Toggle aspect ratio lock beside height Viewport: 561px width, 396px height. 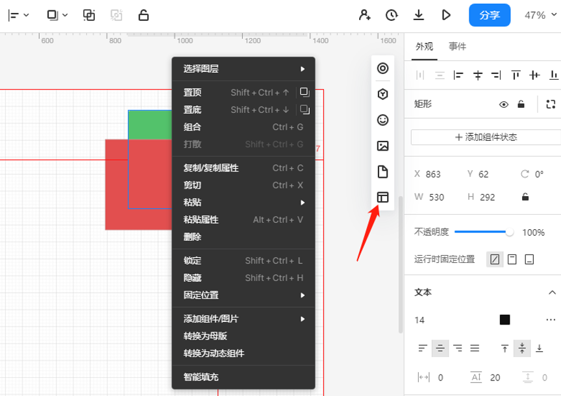click(x=525, y=197)
